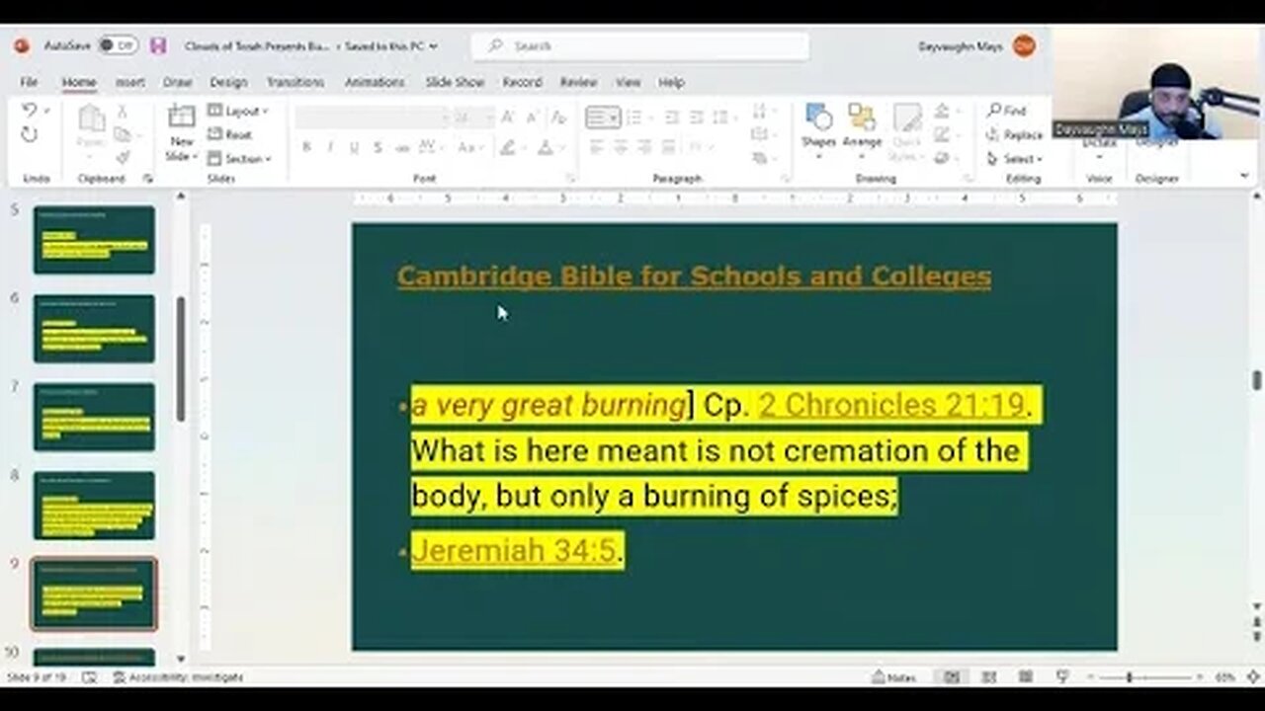Switch to the Draw tab
The image size is (1265, 711).
click(x=178, y=82)
